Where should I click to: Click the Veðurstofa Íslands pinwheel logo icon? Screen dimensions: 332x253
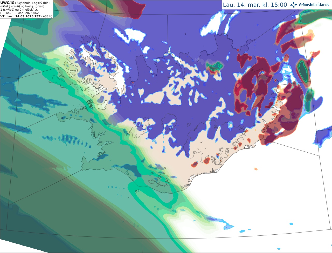(x=294, y=5)
